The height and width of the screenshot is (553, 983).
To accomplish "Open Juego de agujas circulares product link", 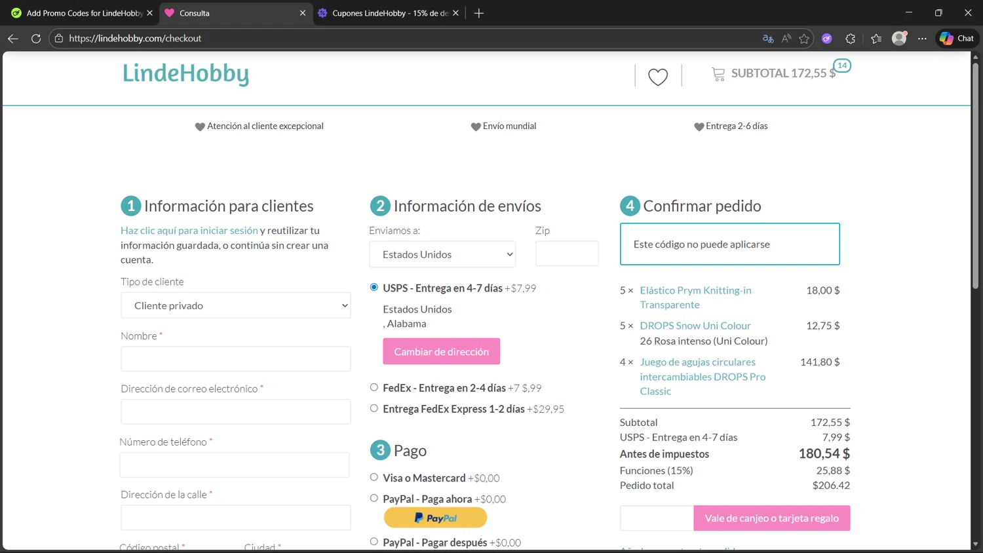I will point(703,377).
